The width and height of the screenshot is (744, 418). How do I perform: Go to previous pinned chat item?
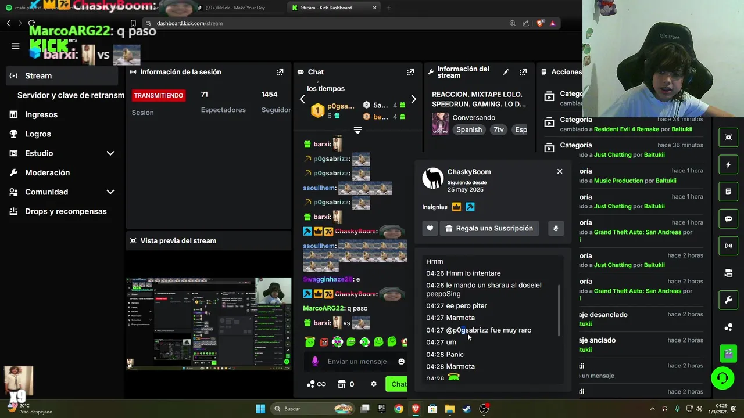pyautogui.click(x=302, y=99)
